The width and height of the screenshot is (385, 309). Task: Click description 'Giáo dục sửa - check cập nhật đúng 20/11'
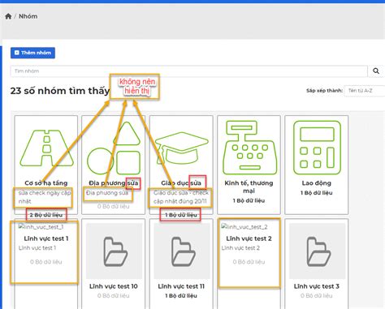[181, 197]
